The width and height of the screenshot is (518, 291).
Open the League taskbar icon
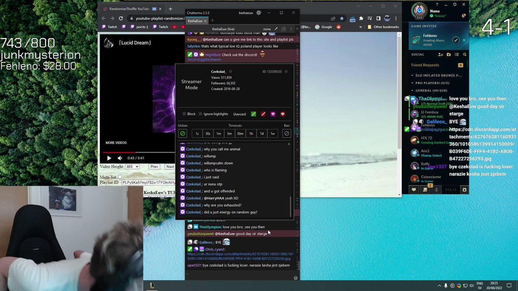152,285
